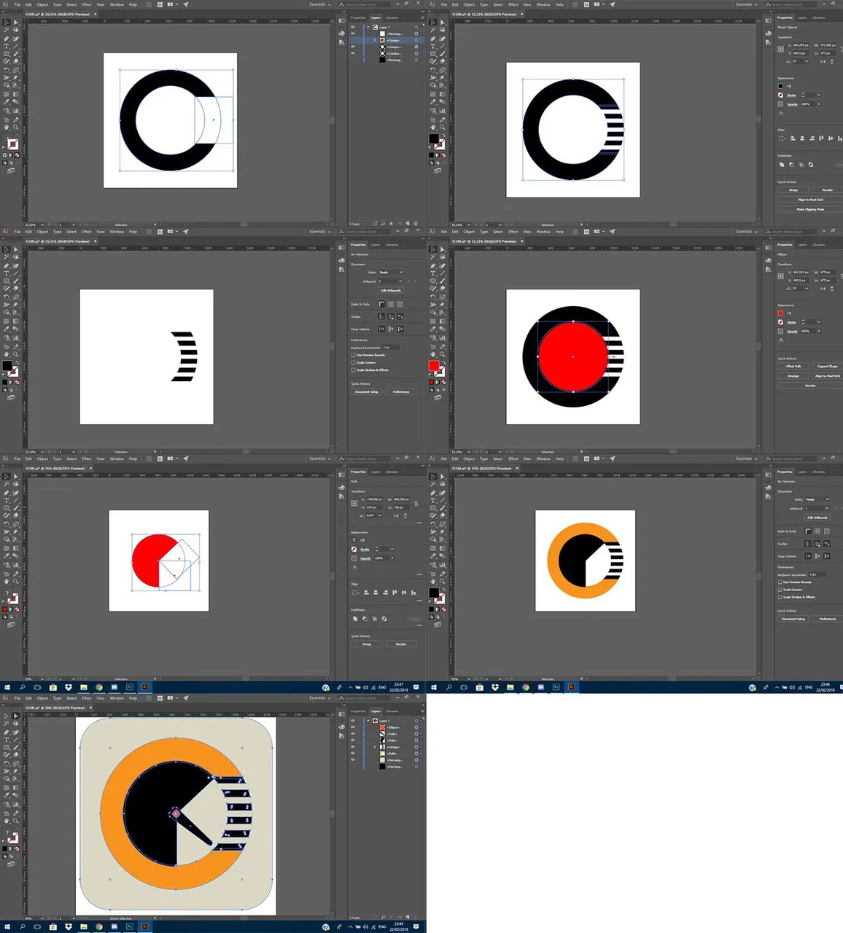843x933 pixels.
Task: Open Window menu in orange-ring white-artboard window
Action: pos(543,458)
